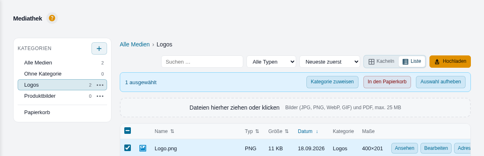The width and height of the screenshot is (484, 156).
Task: Click Auswahl aufheben button
Action: click(441, 82)
